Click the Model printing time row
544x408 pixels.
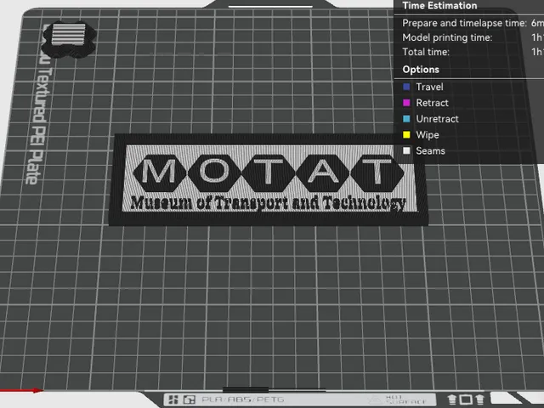tap(473, 37)
